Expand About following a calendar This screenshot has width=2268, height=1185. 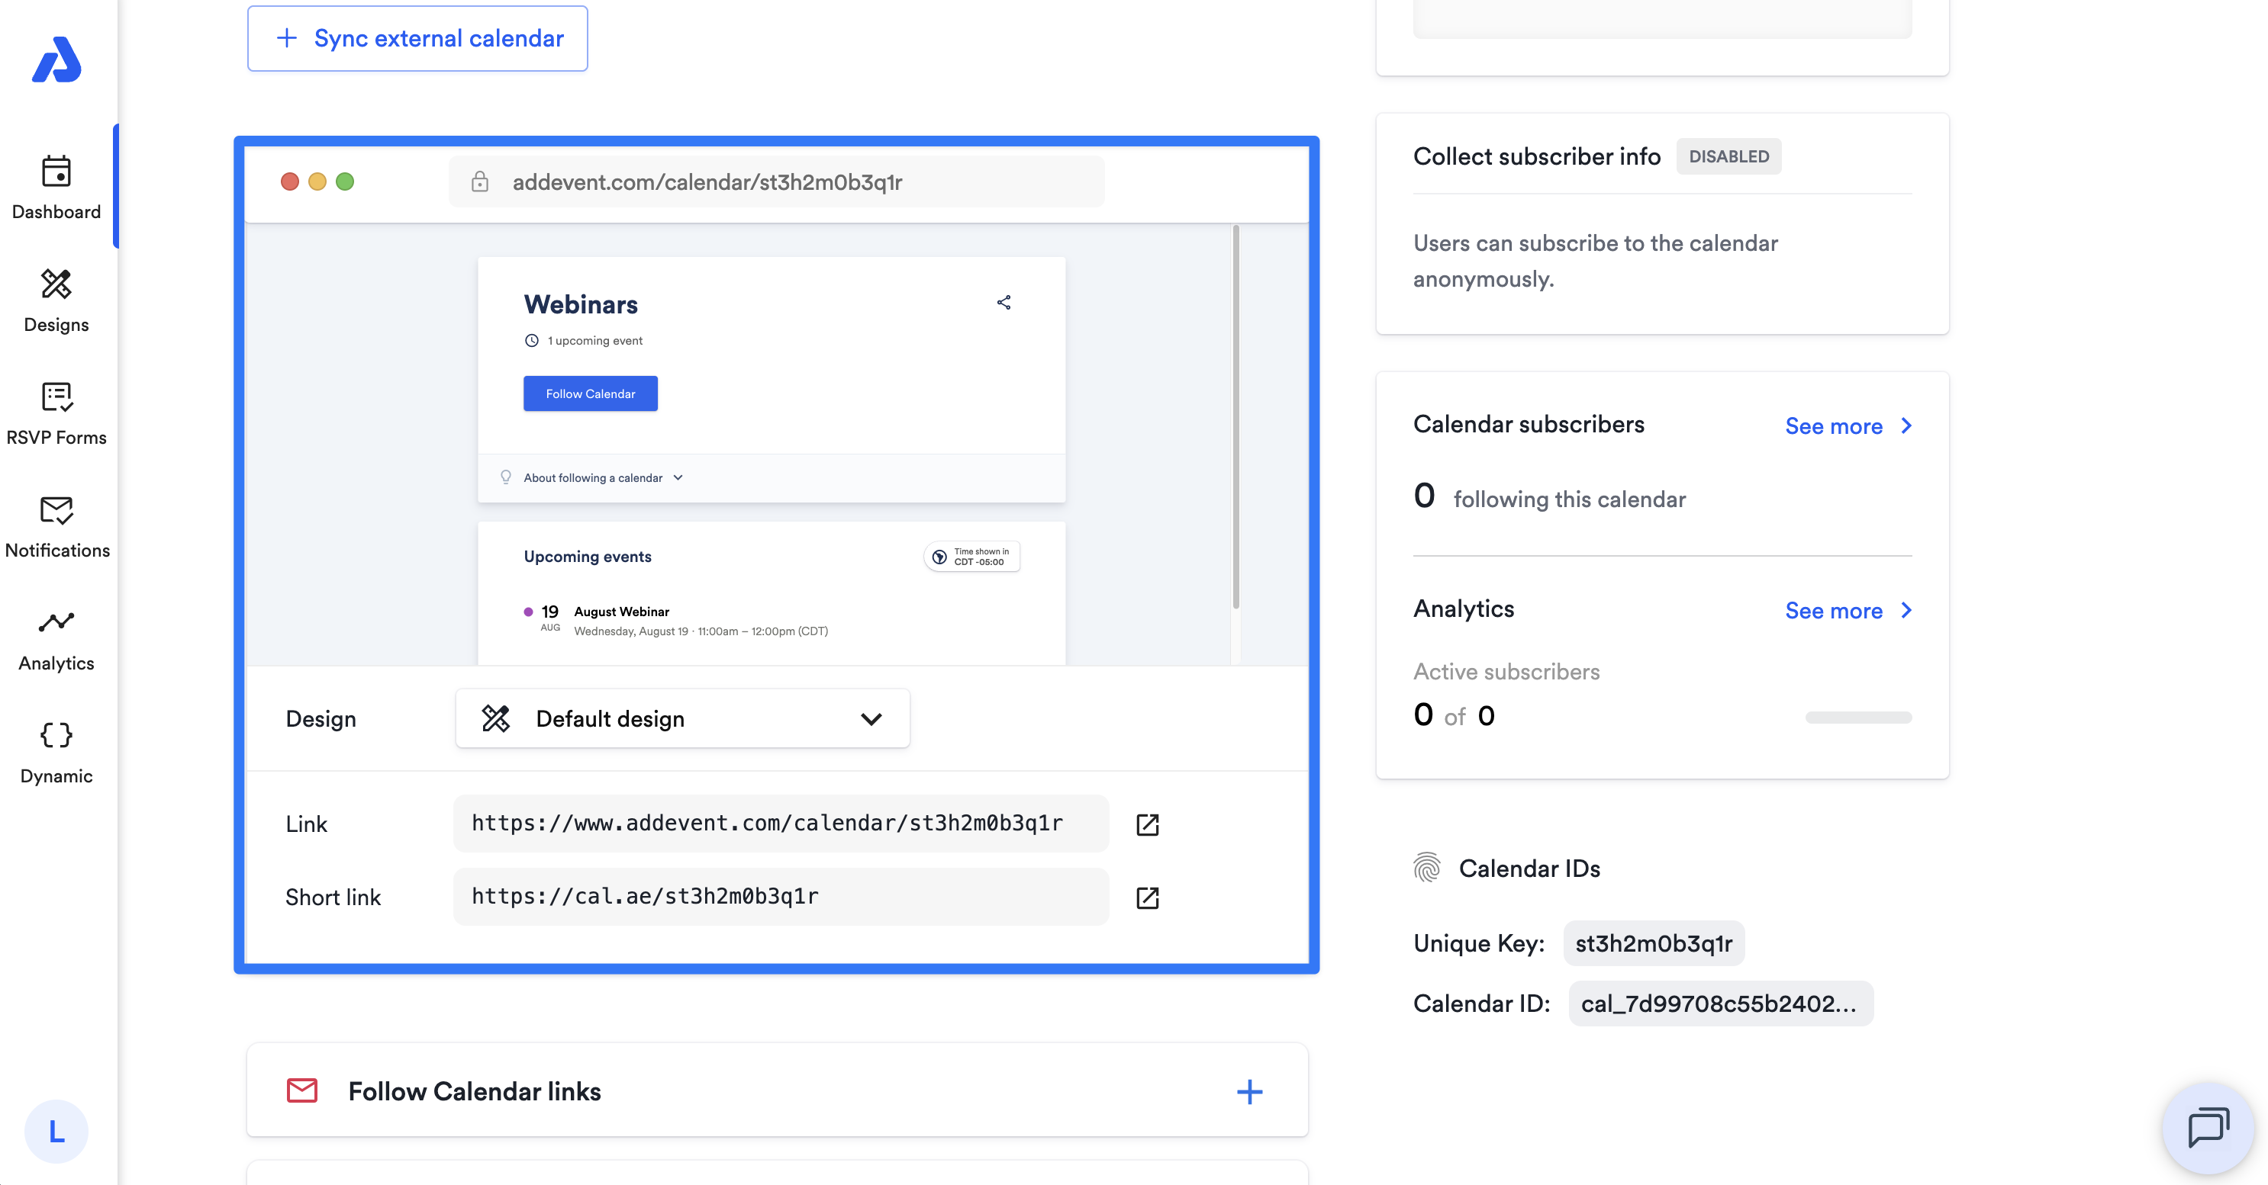tap(603, 477)
